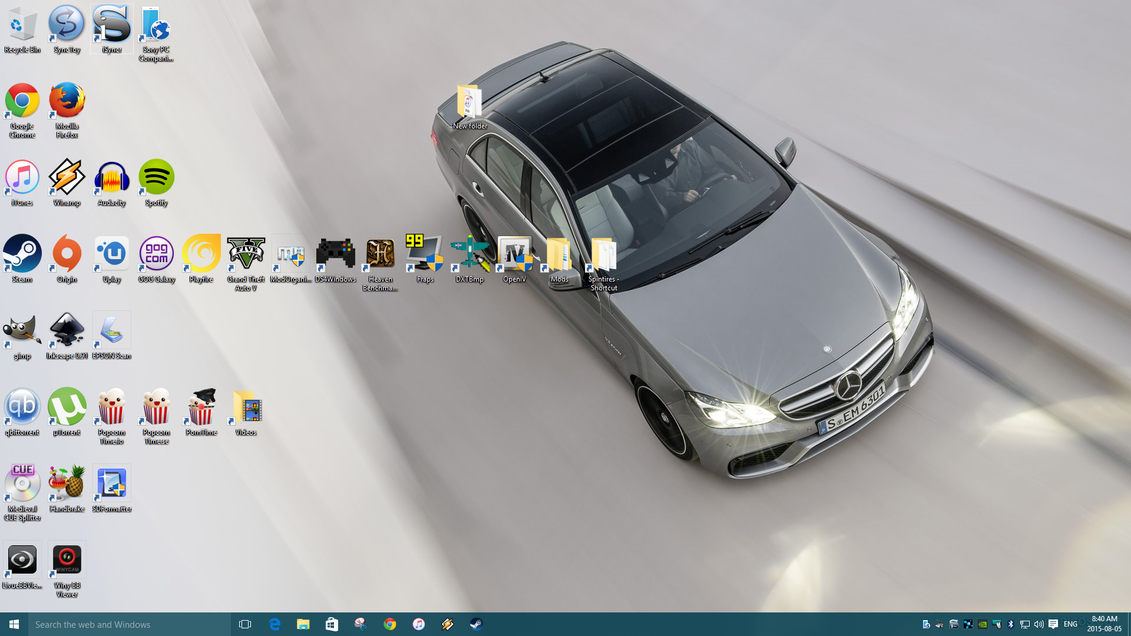
Task: Click the Steam desktop icon
Action: click(22, 259)
